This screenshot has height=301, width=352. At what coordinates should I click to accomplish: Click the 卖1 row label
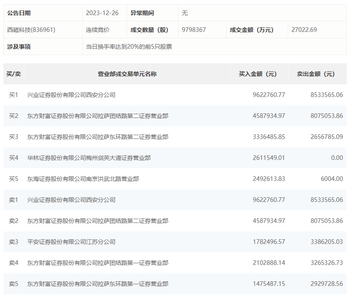13,200
